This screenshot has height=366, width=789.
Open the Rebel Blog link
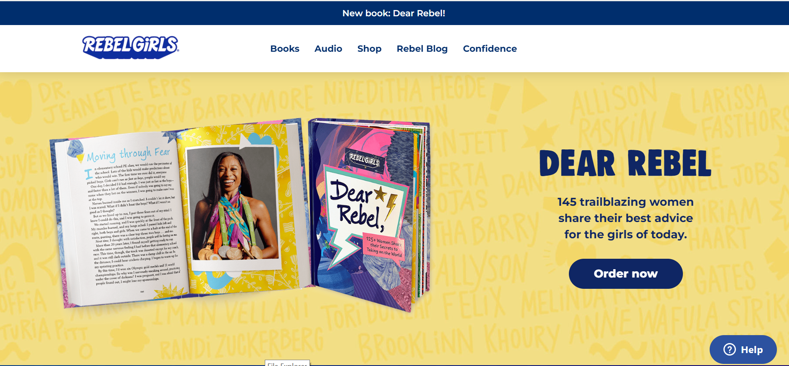422,49
